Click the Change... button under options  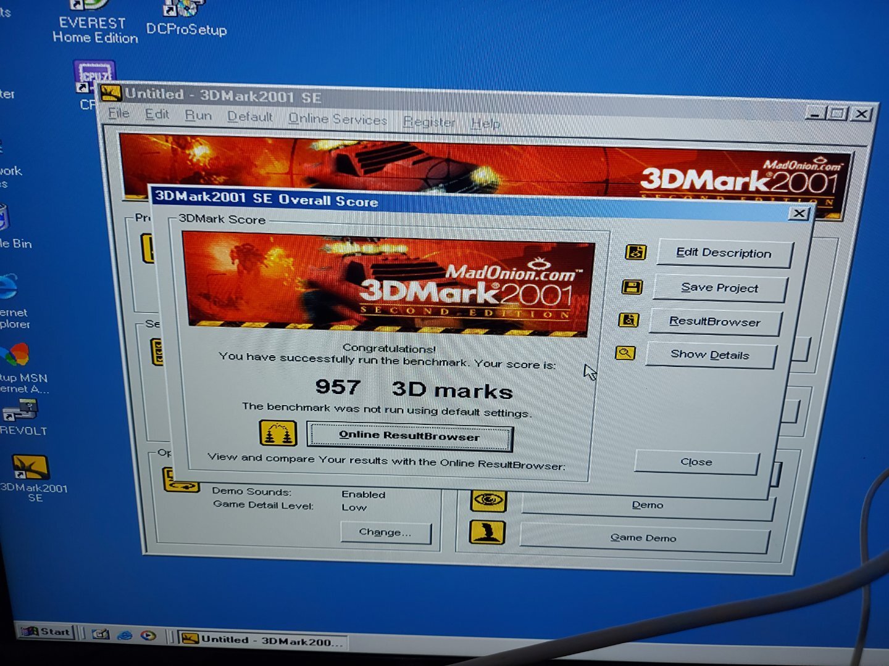click(x=385, y=532)
